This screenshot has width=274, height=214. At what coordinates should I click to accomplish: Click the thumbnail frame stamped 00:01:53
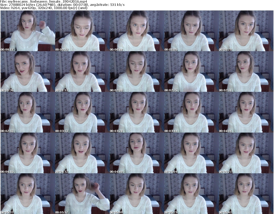pos(82,72)
